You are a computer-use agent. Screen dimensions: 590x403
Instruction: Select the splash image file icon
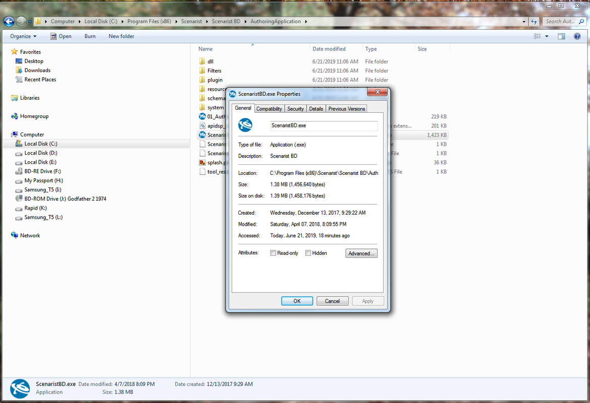[x=202, y=163]
